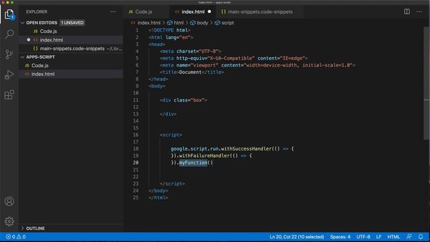The height and width of the screenshot is (242, 430).
Task: Click html element in the breadcrumb
Action: click(x=179, y=23)
